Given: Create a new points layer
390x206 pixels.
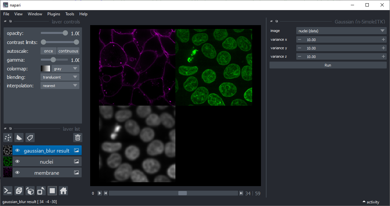Looking at the screenshot, I should tap(8, 138).
